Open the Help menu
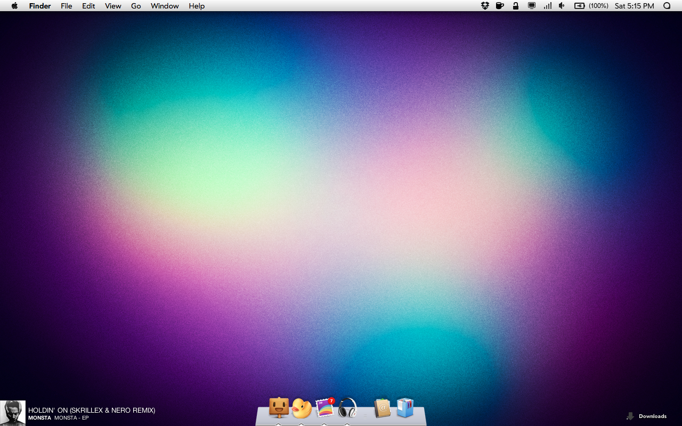The width and height of the screenshot is (682, 426). point(197,6)
